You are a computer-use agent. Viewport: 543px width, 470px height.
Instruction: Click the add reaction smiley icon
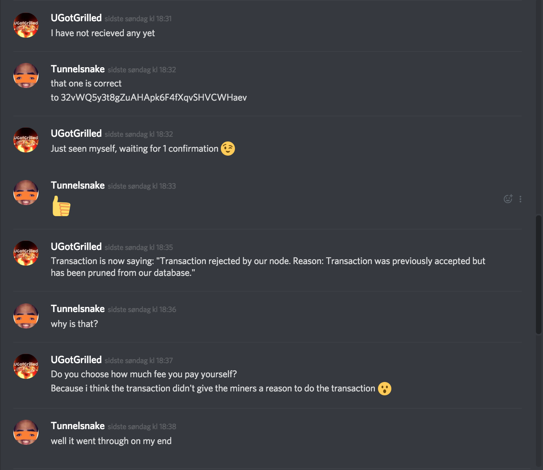pos(508,199)
